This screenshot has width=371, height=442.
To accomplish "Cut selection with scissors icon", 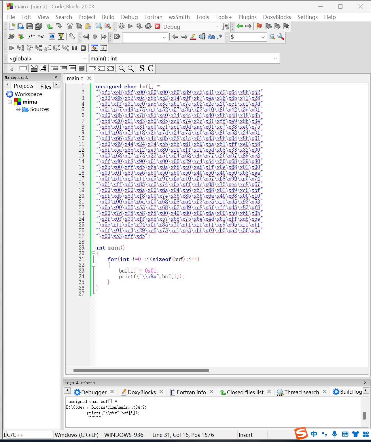I will tap(70, 26).
